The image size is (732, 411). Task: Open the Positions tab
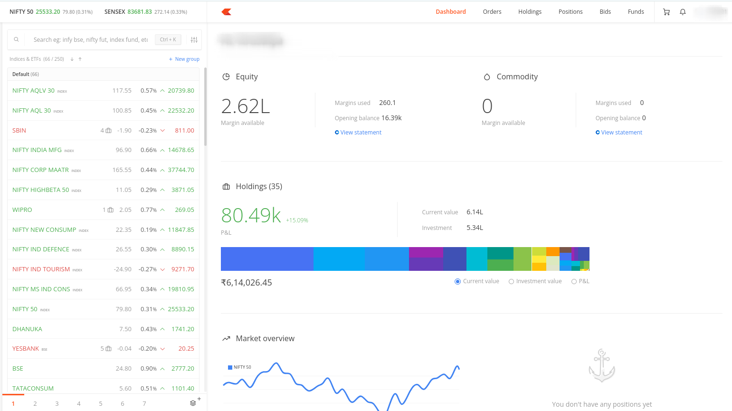point(570,12)
